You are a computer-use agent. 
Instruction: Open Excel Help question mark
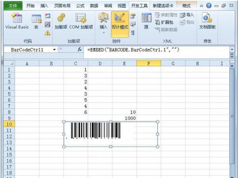pyautogui.click(x=209, y=6)
